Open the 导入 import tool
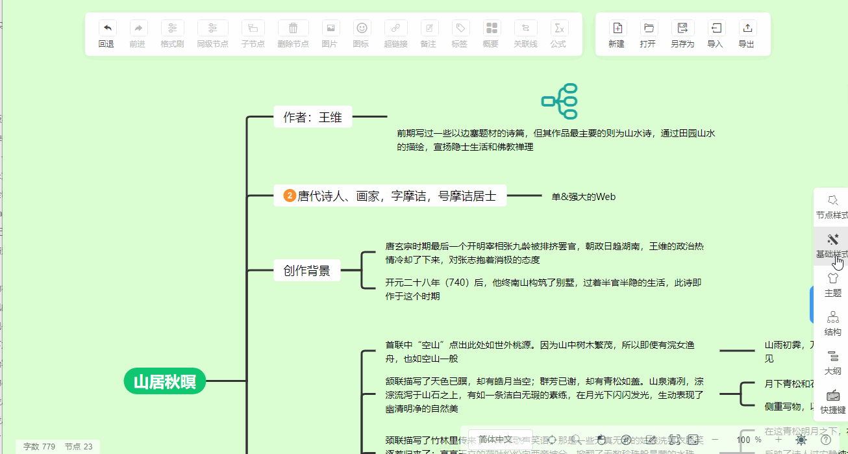The width and height of the screenshot is (848, 454). click(x=715, y=34)
